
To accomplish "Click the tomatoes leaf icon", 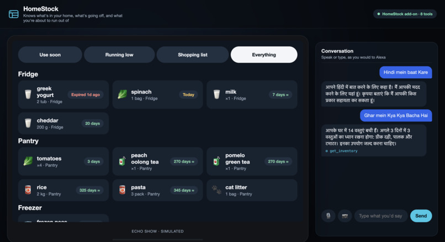I will coord(28,161).
